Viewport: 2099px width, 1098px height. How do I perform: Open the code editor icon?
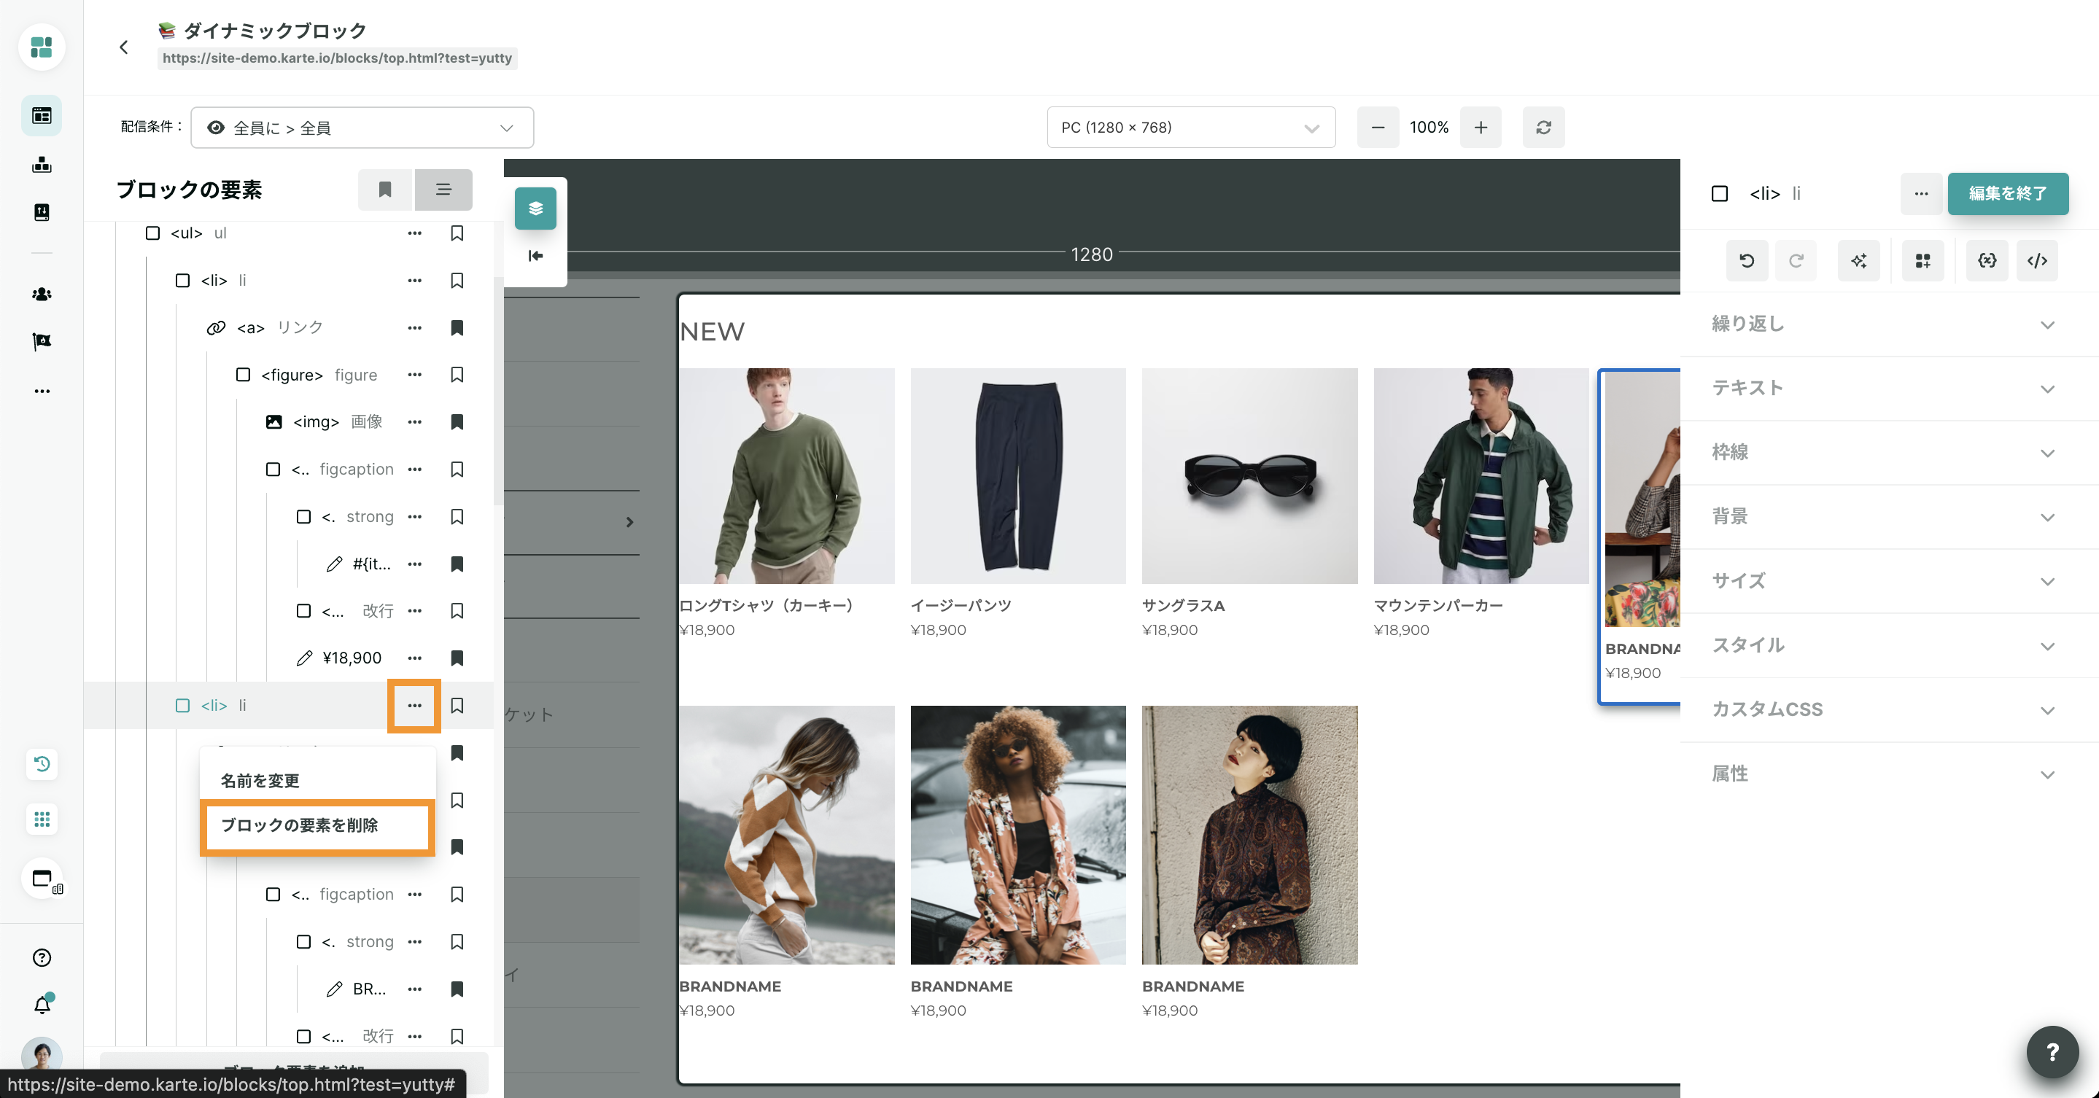2036,261
